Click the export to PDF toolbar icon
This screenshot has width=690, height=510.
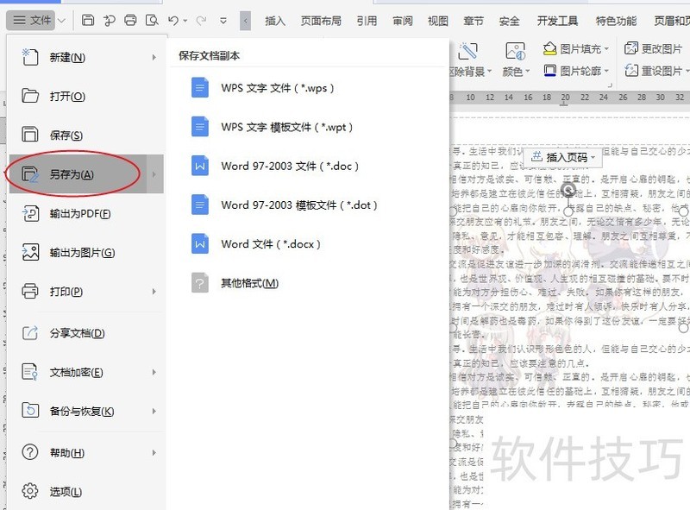(110, 20)
